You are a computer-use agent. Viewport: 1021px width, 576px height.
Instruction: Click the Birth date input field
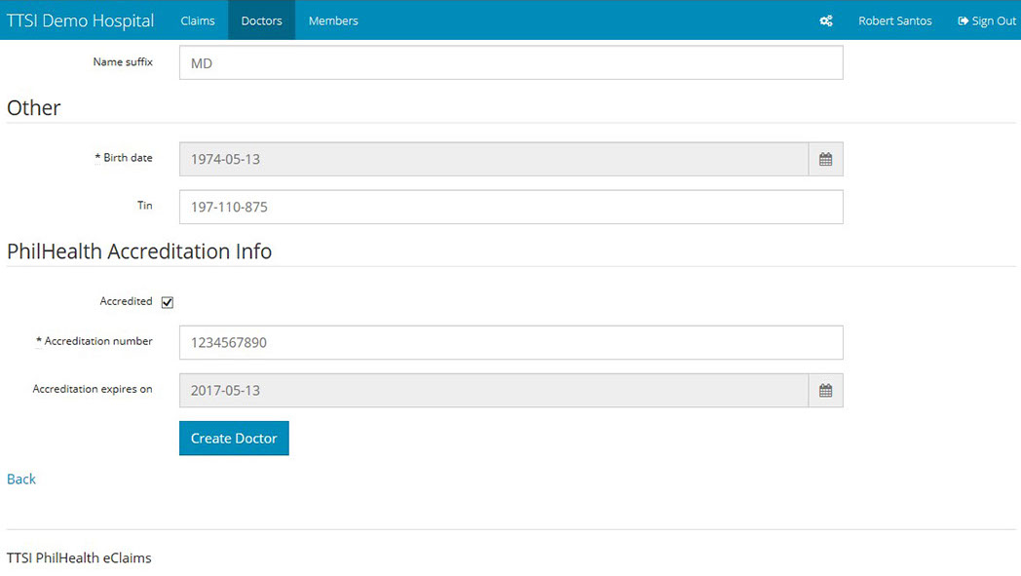coord(494,160)
